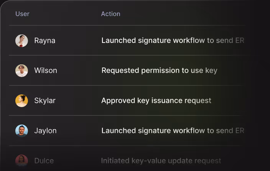Click Jaylon's Launched signature workflow action
270x171 pixels.
(x=173, y=131)
